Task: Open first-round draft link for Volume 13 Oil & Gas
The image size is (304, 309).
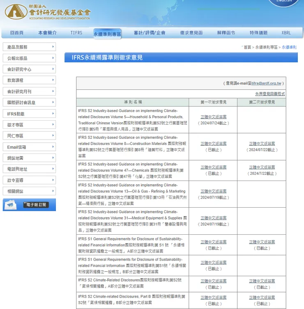Action: coord(214,191)
